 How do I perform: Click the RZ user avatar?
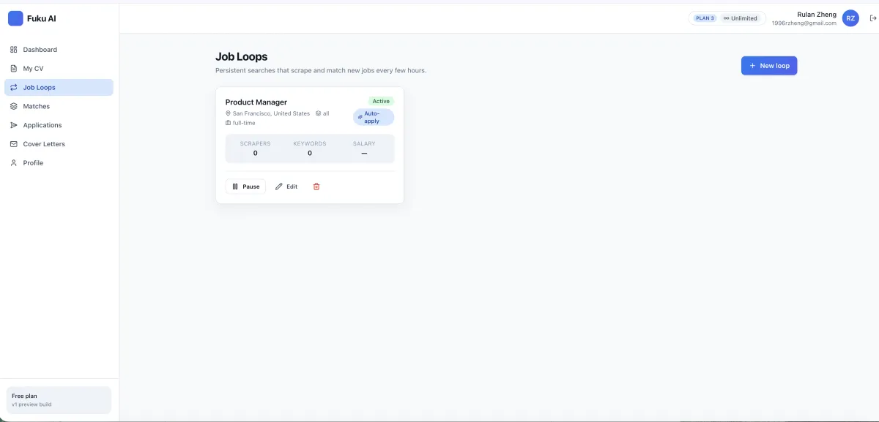[x=850, y=18]
